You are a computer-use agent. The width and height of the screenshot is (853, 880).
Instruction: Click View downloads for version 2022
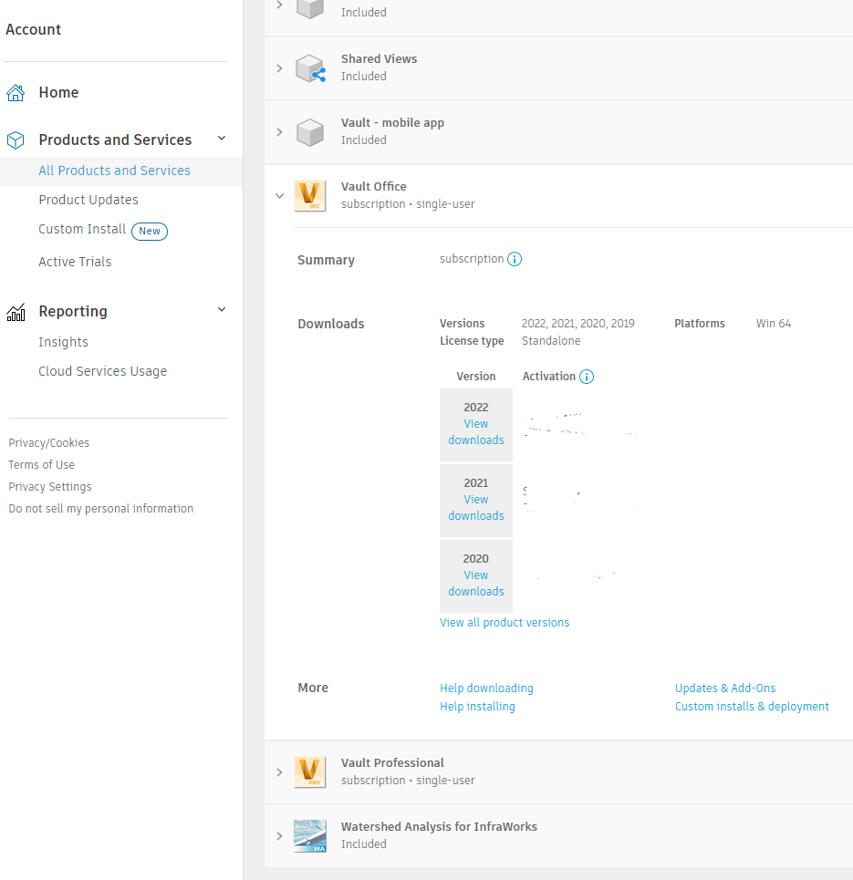(475, 431)
